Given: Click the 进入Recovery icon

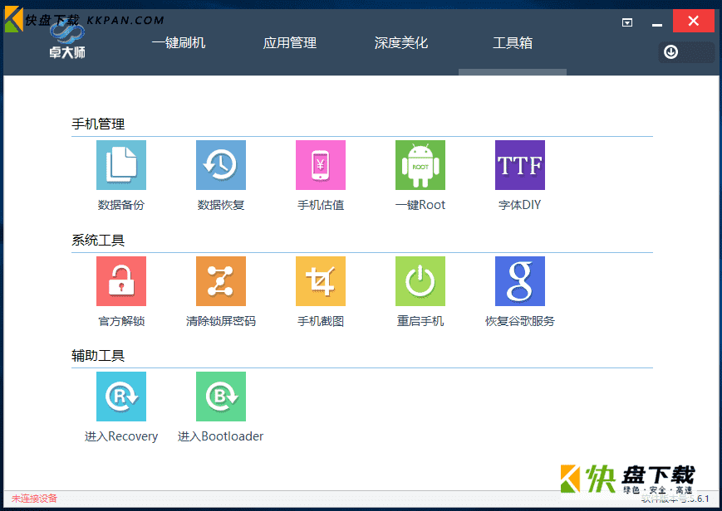Looking at the screenshot, I should (x=121, y=397).
